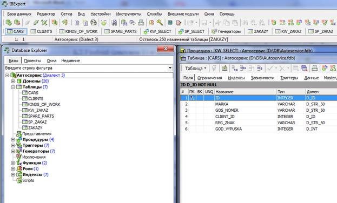Open the Помощь menu

[227, 14]
